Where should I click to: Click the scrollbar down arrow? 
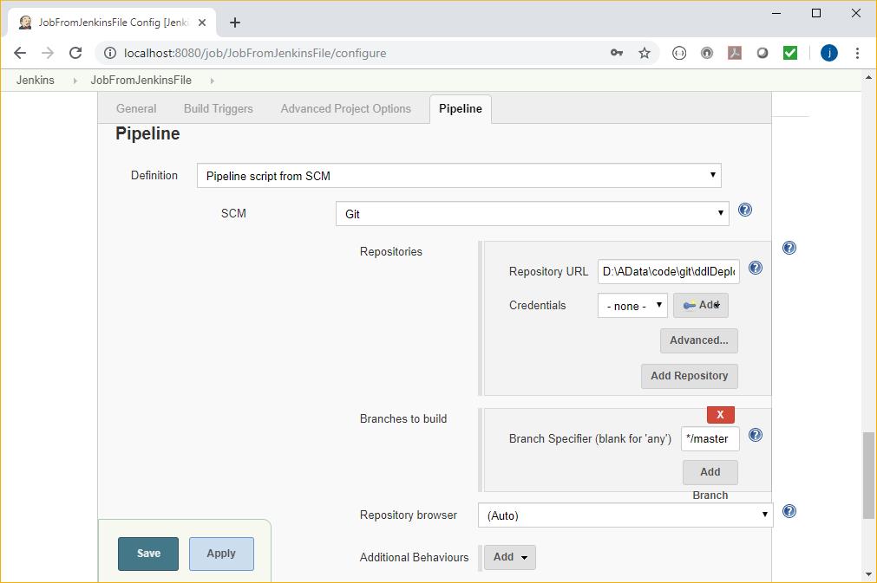click(x=868, y=574)
